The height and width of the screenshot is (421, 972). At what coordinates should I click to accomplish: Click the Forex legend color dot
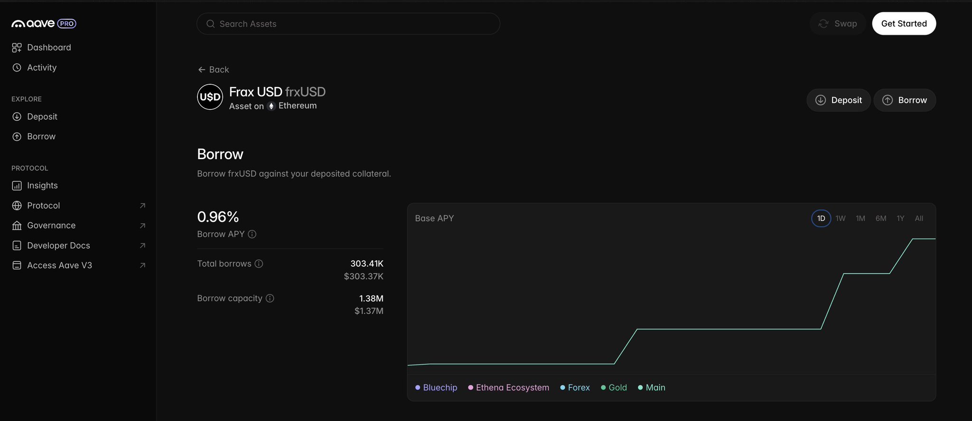coord(562,387)
